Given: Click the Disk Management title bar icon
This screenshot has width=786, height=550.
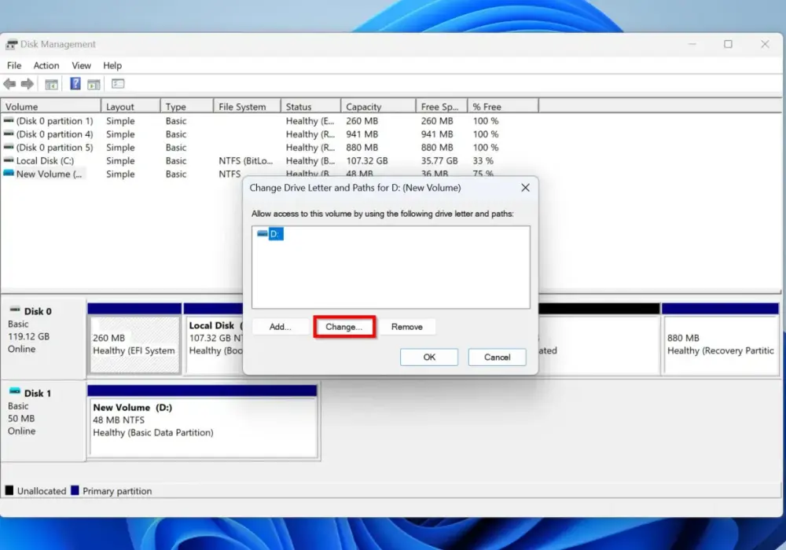Looking at the screenshot, I should tap(11, 45).
